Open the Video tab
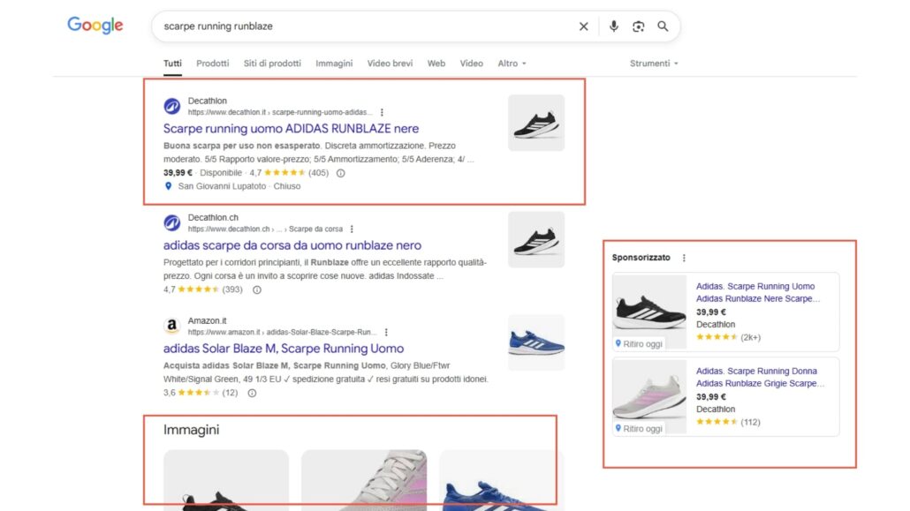The width and height of the screenshot is (910, 511). 471,64
